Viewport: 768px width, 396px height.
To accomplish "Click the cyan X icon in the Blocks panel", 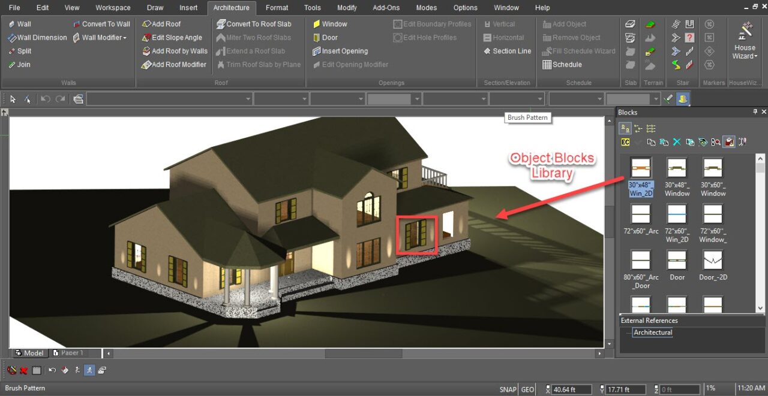I will point(677,142).
